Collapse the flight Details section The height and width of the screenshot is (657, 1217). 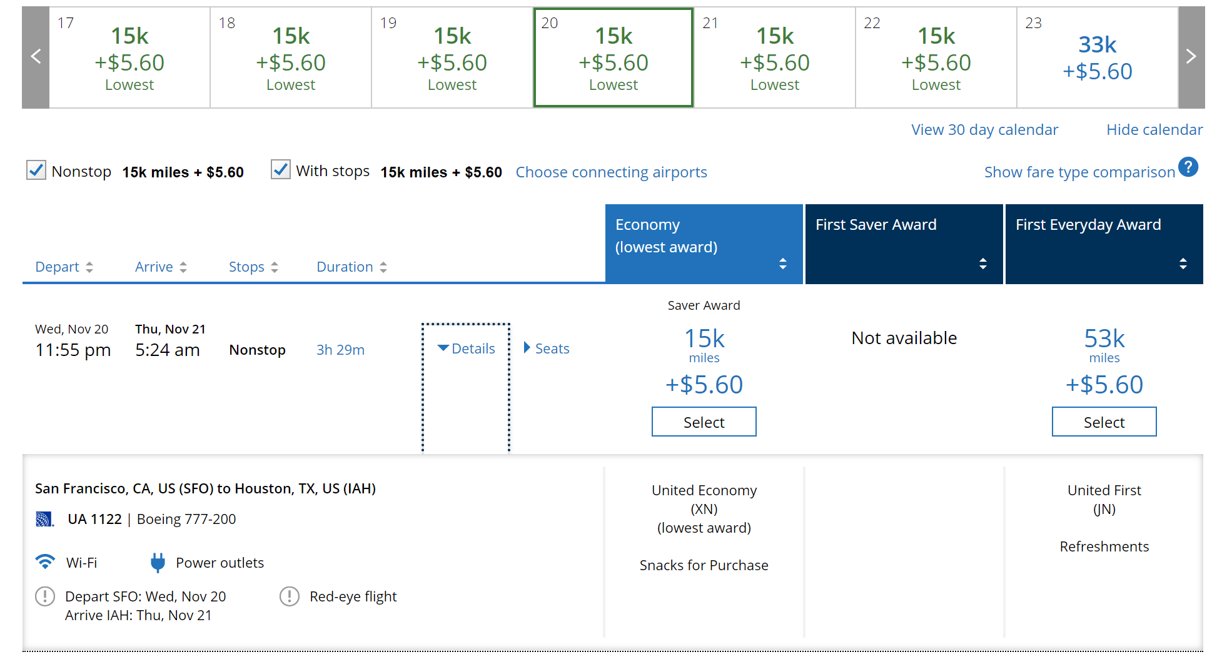pyautogui.click(x=467, y=348)
